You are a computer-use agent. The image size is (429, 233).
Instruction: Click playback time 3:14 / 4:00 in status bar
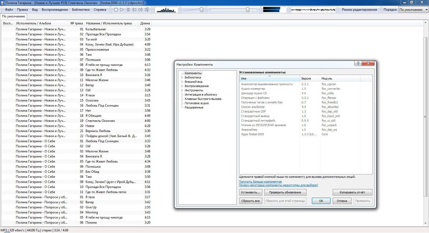pos(61,230)
